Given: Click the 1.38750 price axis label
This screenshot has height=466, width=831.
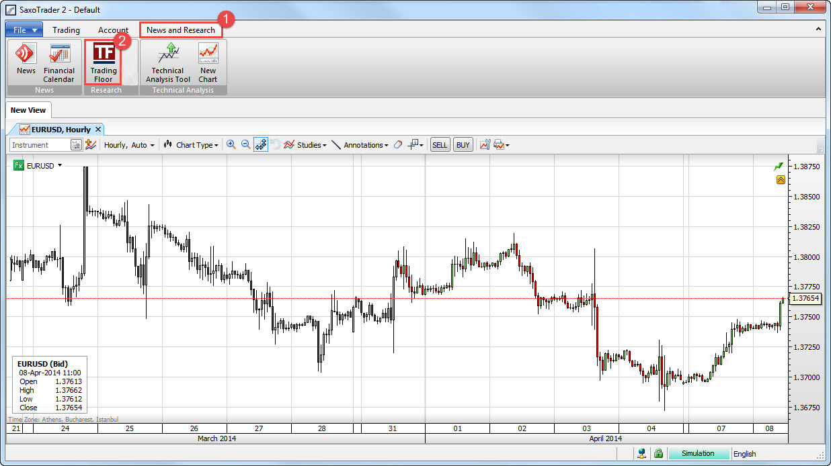Looking at the screenshot, I should tap(806, 166).
